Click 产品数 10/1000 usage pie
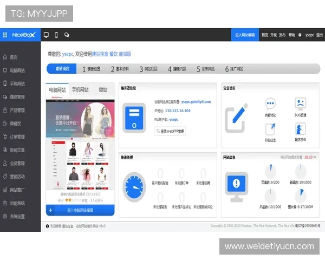325x260 pixels. (x=270, y=196)
